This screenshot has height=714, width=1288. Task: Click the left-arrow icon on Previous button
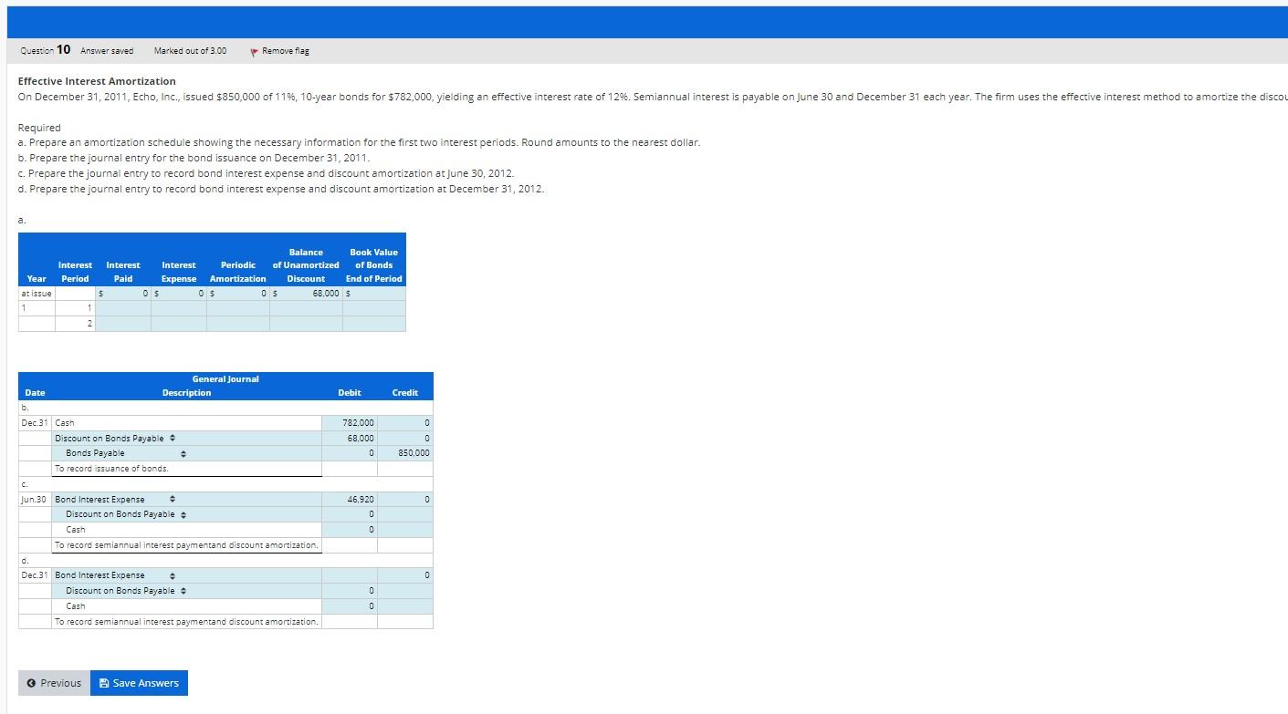coord(32,682)
